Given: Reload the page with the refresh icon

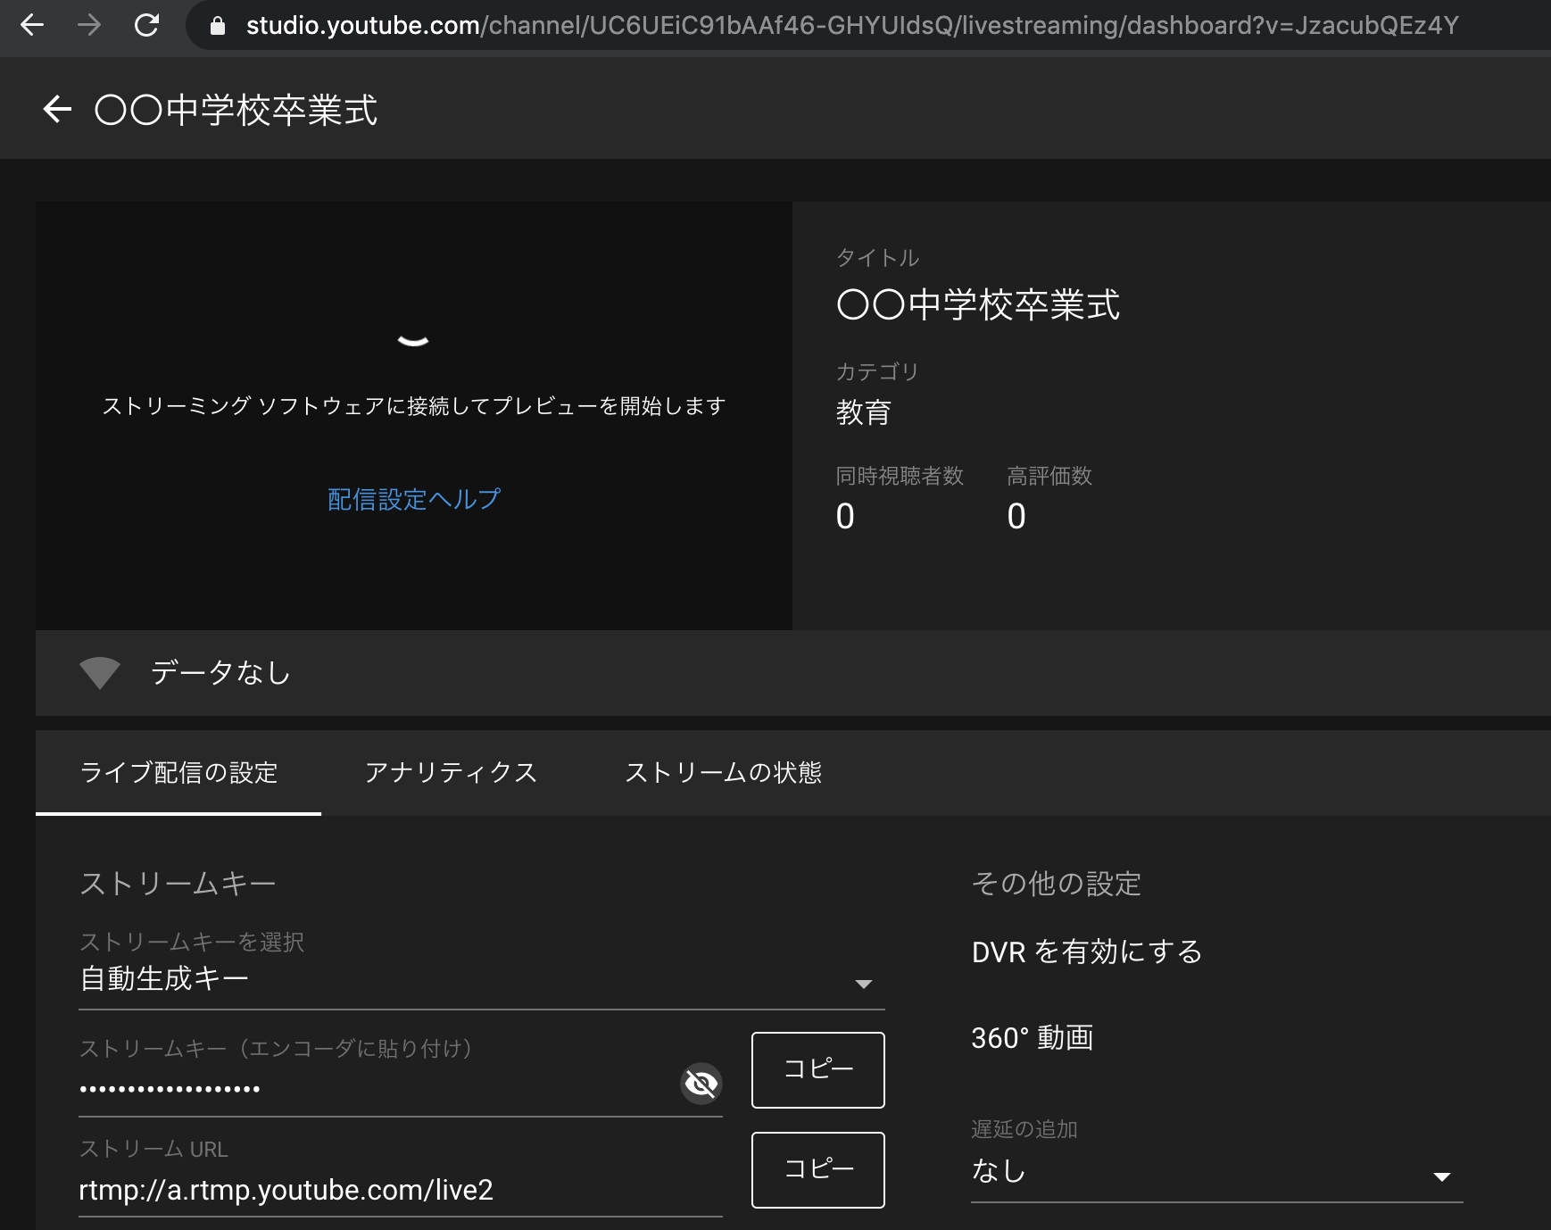Looking at the screenshot, I should tap(146, 25).
